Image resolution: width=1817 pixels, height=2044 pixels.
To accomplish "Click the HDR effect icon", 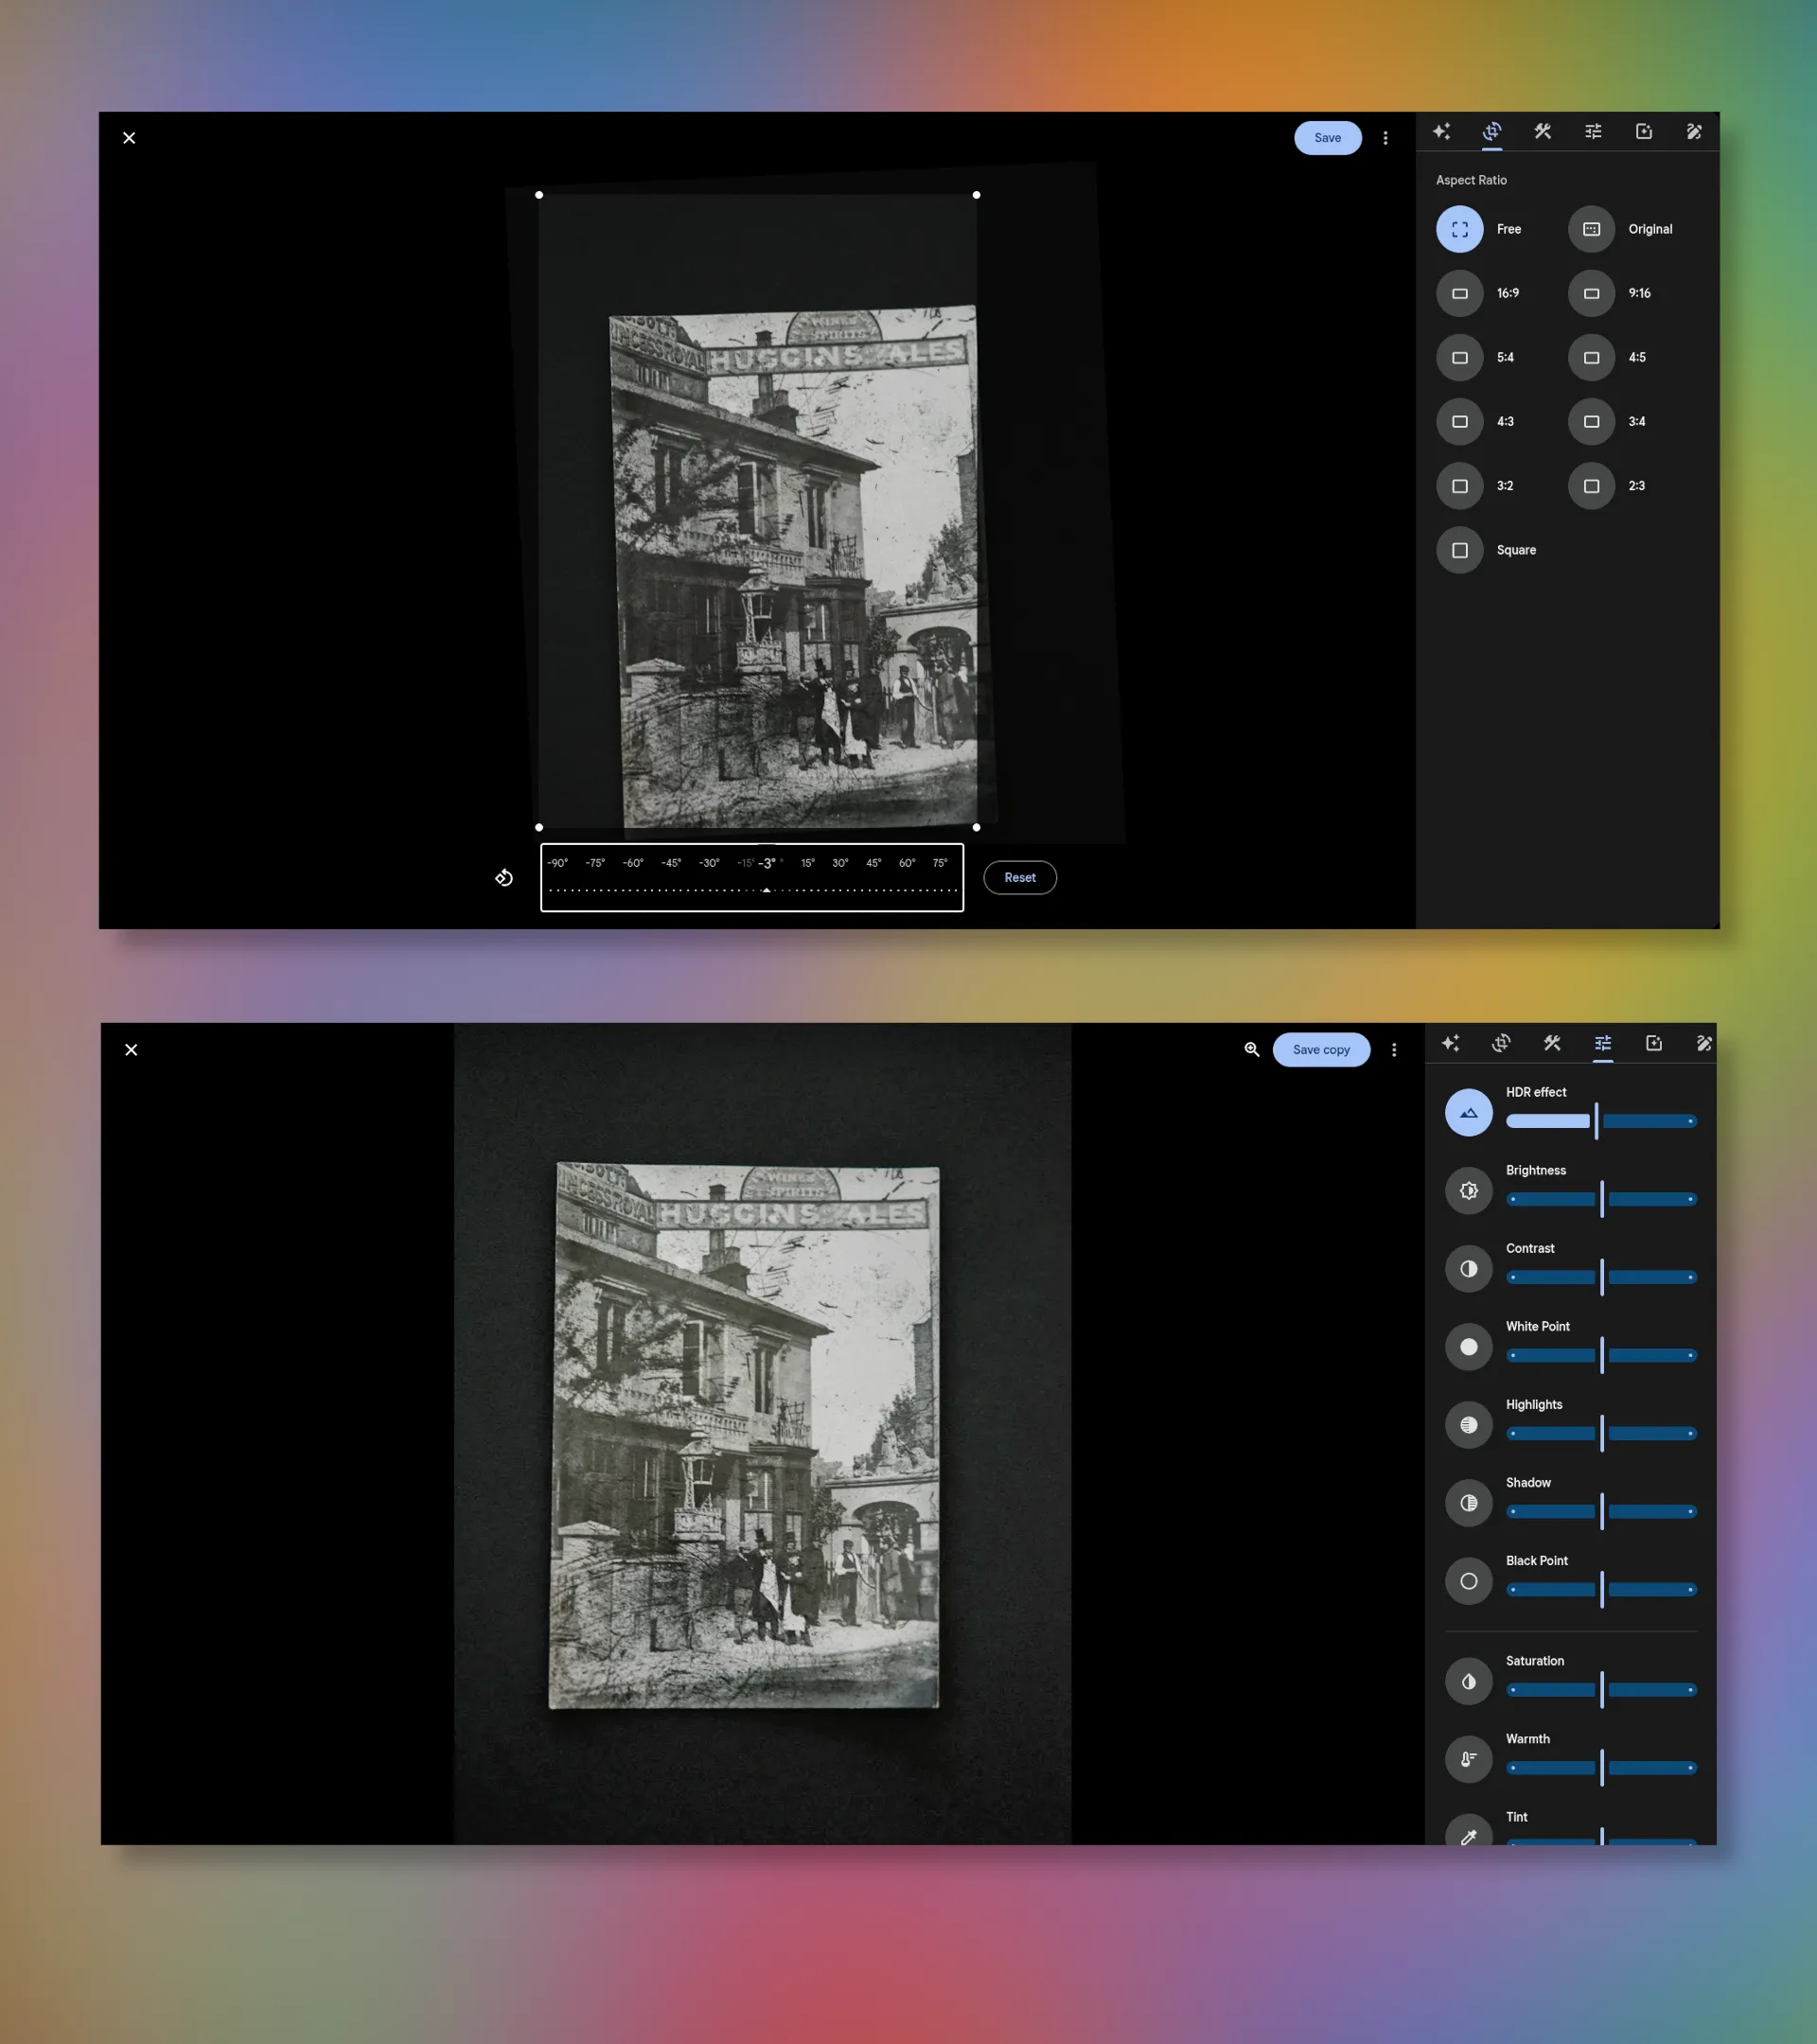I will tap(1468, 1111).
